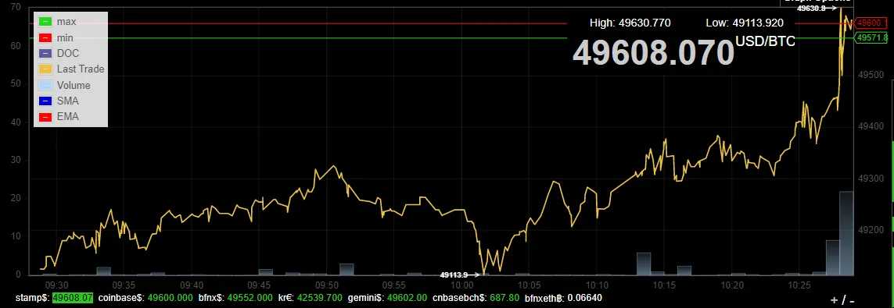Click the red EMA legend swatch
This screenshot has height=308, width=894.
[45, 117]
